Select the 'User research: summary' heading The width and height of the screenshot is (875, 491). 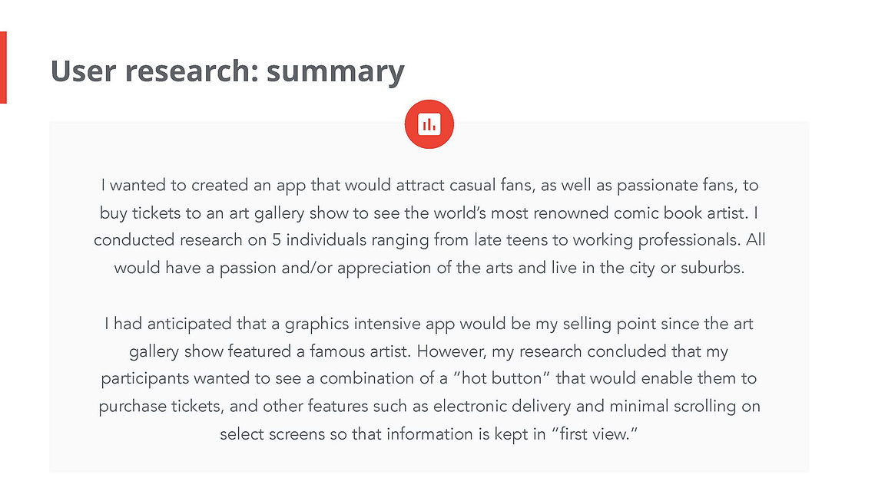click(227, 72)
